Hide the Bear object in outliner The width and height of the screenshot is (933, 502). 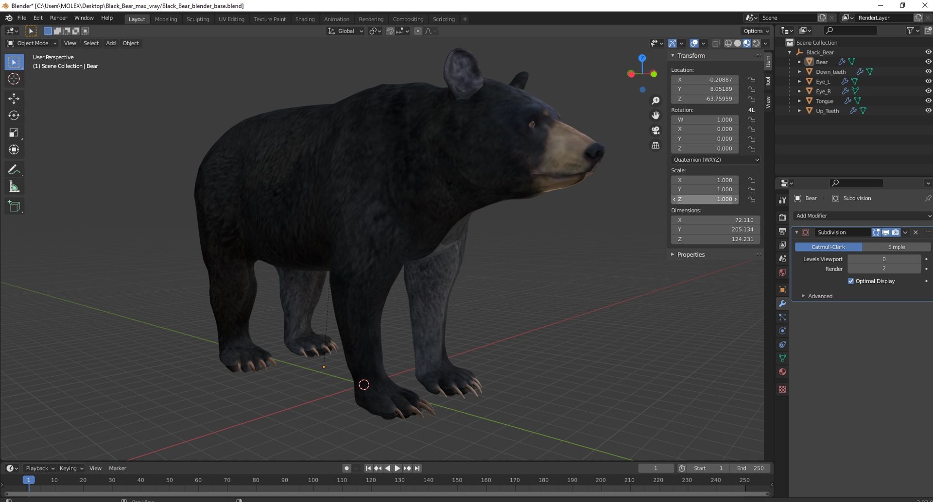coord(928,62)
